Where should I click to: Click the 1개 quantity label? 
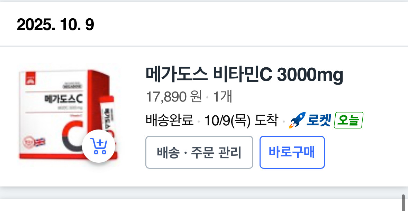[223, 97]
